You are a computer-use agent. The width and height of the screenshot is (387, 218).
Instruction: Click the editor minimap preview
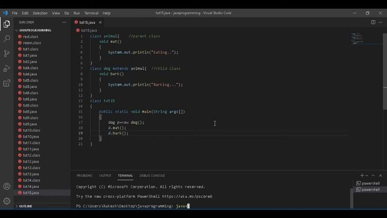[x=357, y=39]
